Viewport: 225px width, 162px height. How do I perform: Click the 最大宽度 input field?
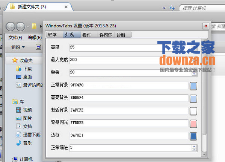pyautogui.click(x=133, y=60)
